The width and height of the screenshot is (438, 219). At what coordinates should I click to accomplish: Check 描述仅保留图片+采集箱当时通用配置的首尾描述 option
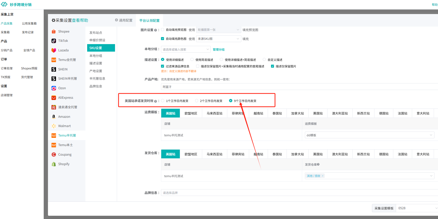click(x=198, y=66)
